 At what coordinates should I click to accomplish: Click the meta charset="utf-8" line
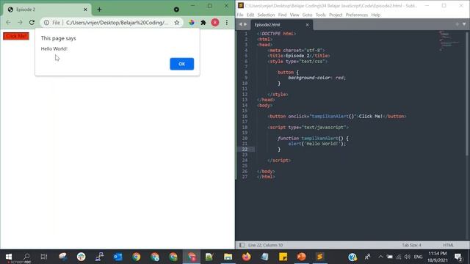click(x=296, y=51)
